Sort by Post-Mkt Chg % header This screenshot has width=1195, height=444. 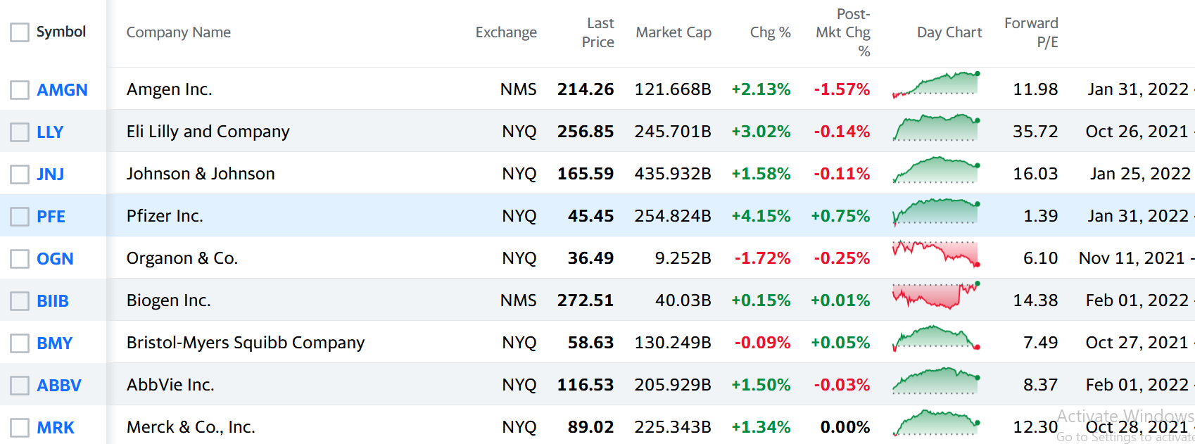(844, 32)
